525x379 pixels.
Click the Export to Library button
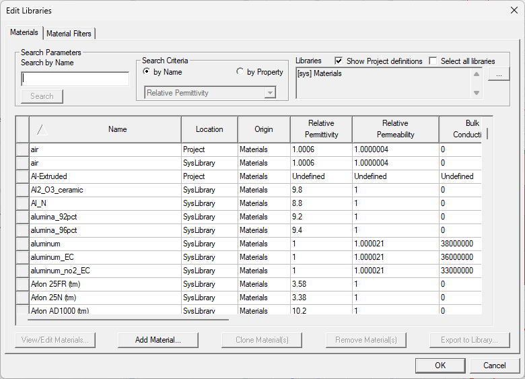pos(469,340)
